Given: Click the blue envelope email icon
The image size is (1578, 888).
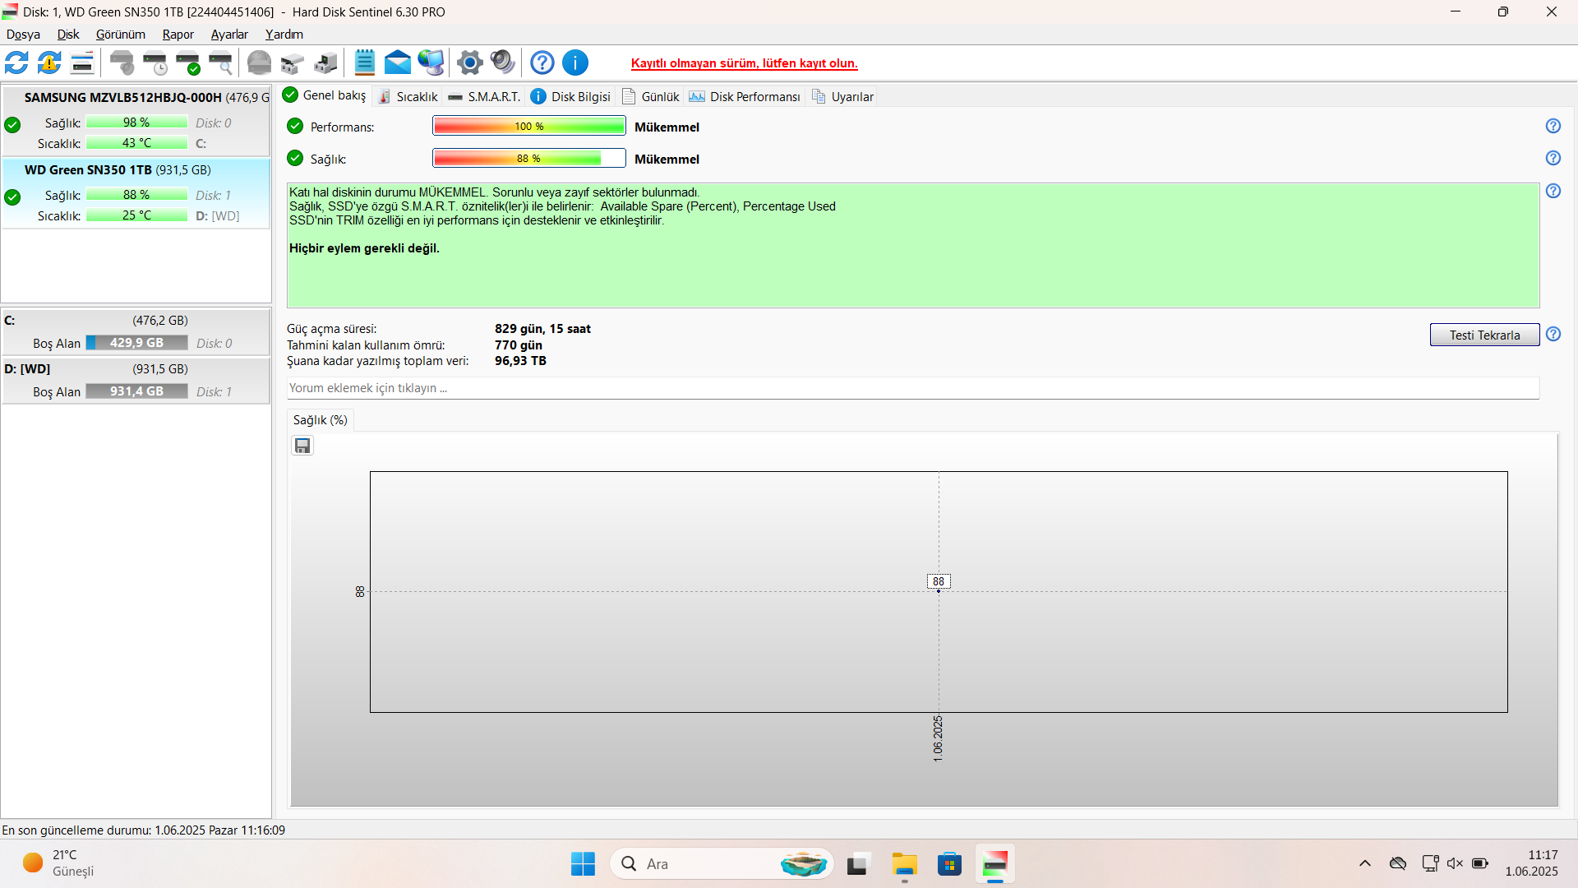Looking at the screenshot, I should point(397,62).
